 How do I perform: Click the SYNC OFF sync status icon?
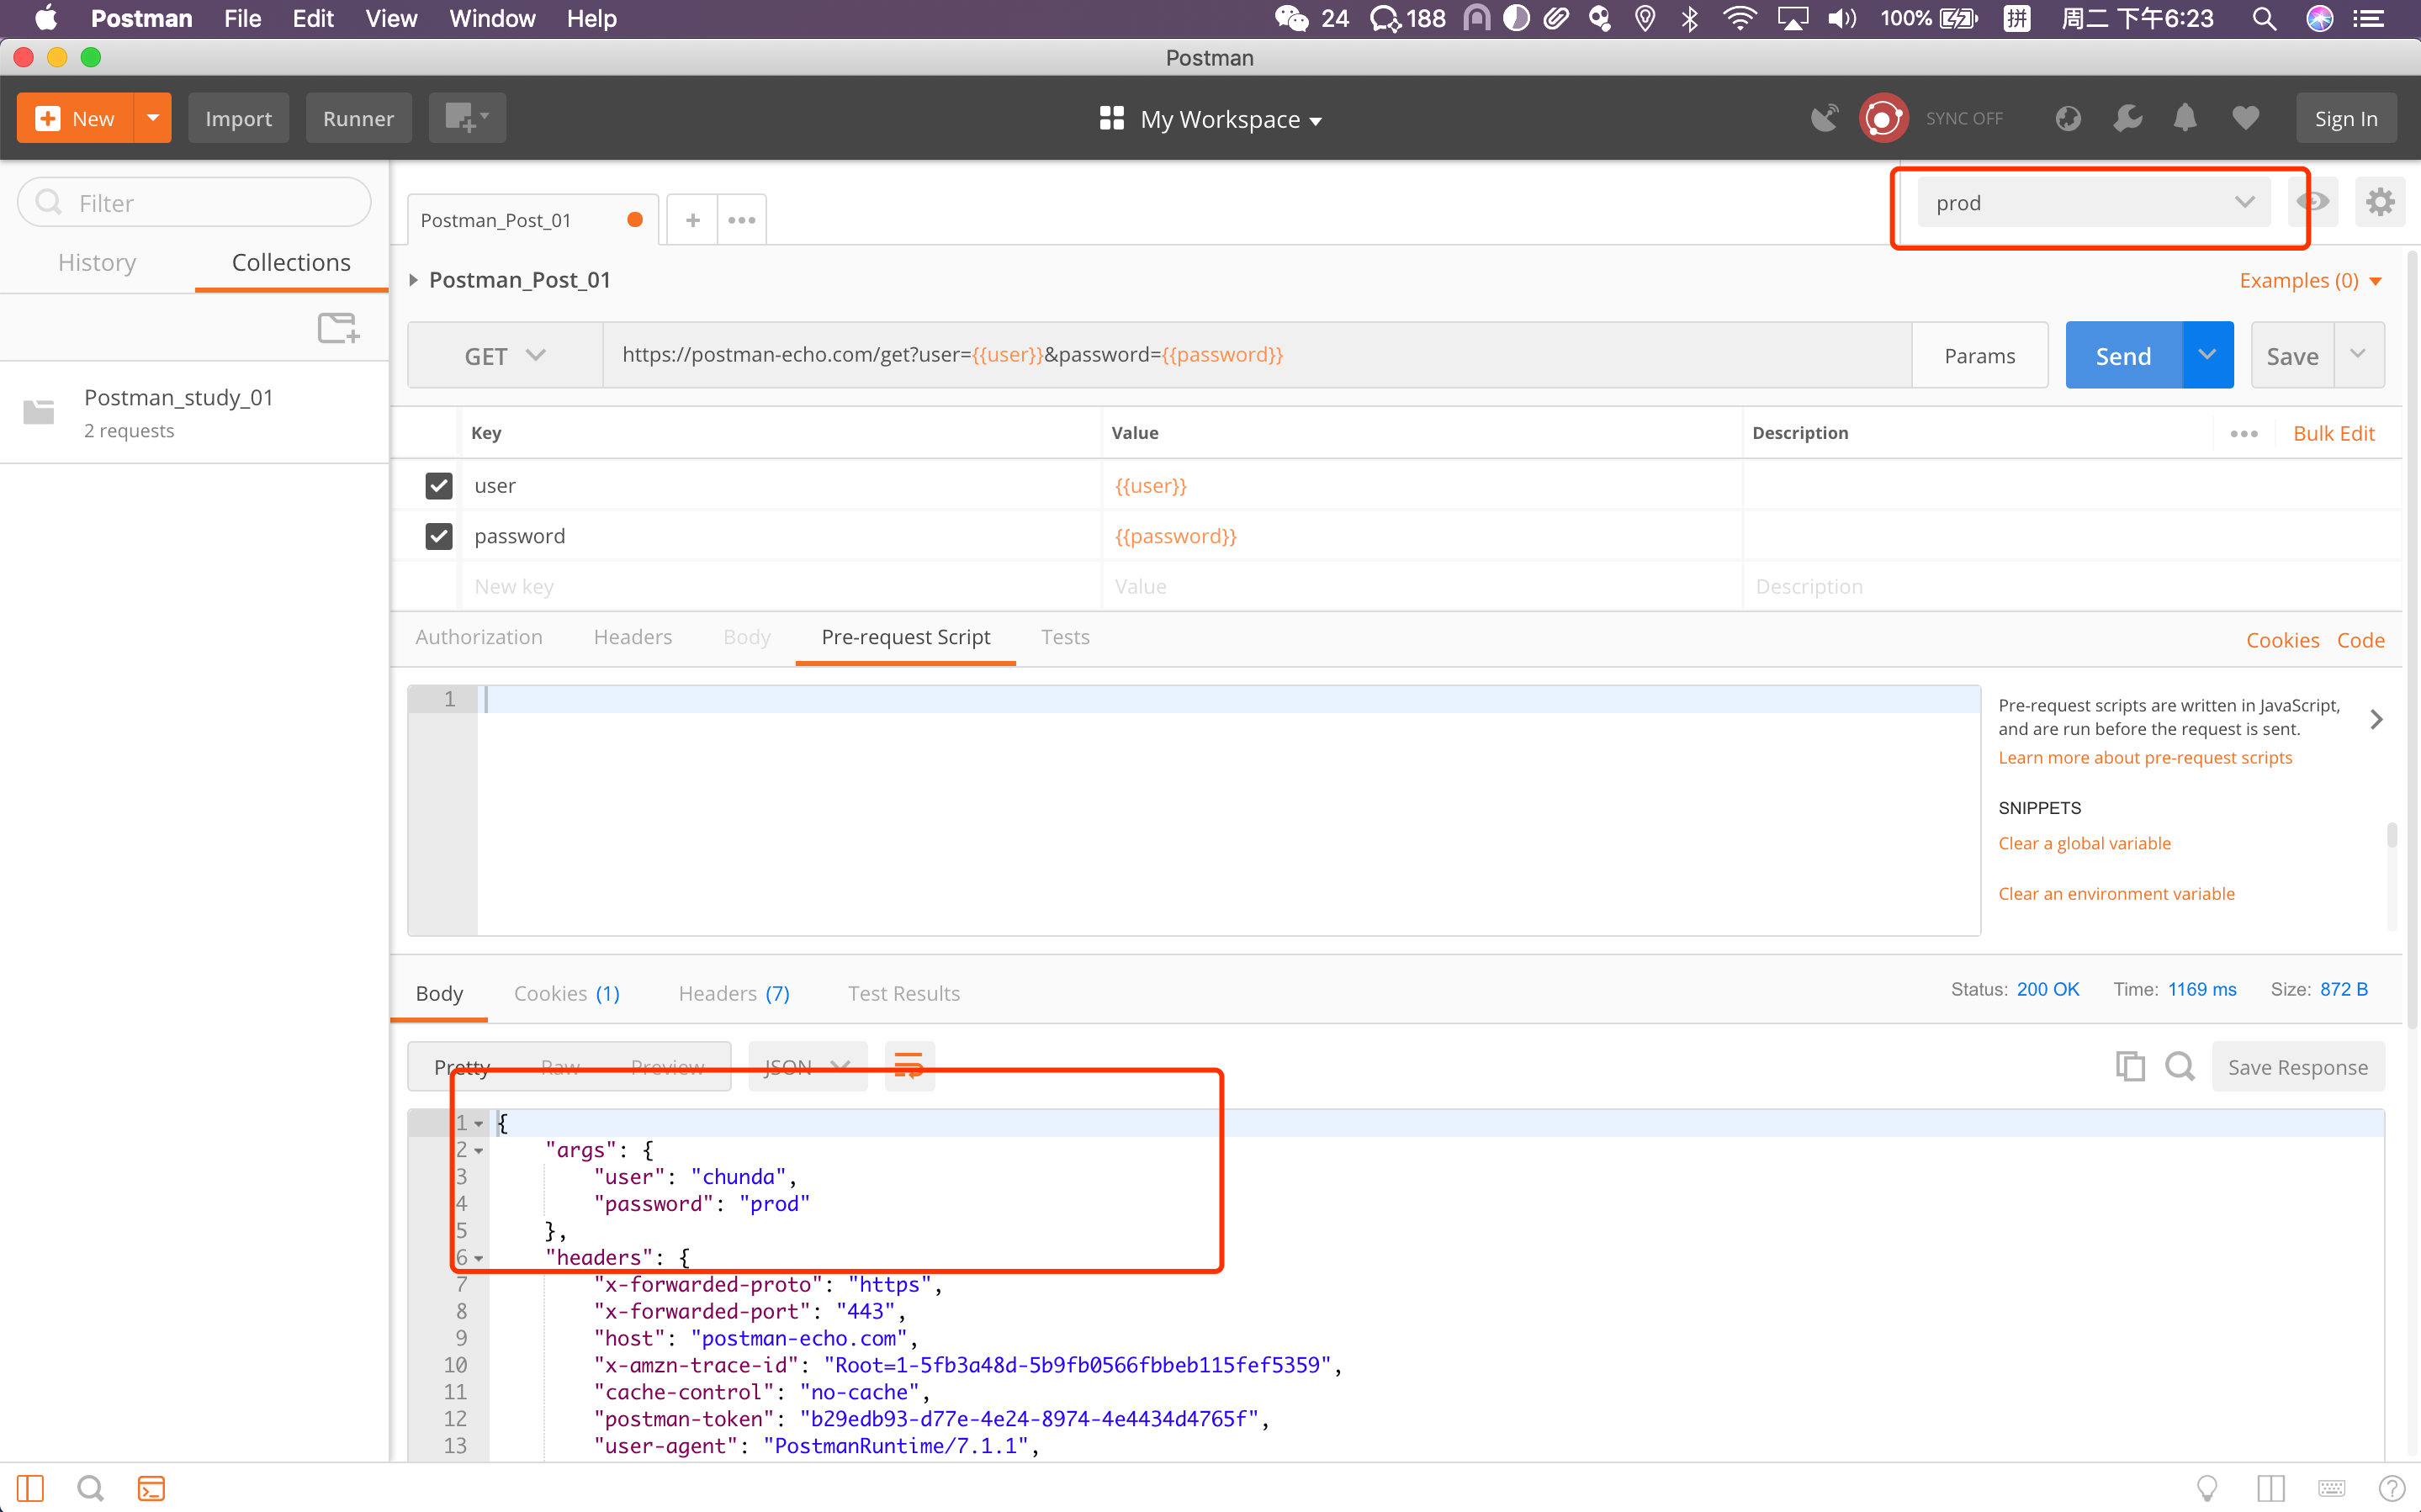1884,119
